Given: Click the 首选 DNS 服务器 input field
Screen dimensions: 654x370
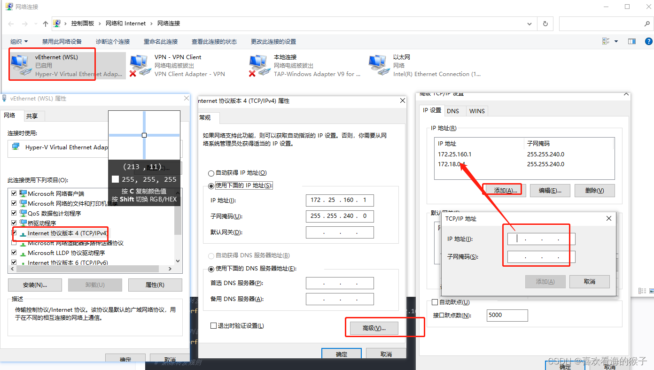Looking at the screenshot, I should 340,283.
